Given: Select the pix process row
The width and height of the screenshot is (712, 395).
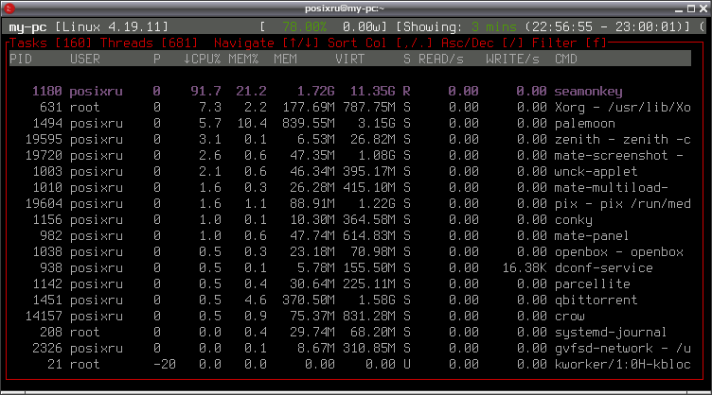Looking at the screenshot, I should [350, 204].
